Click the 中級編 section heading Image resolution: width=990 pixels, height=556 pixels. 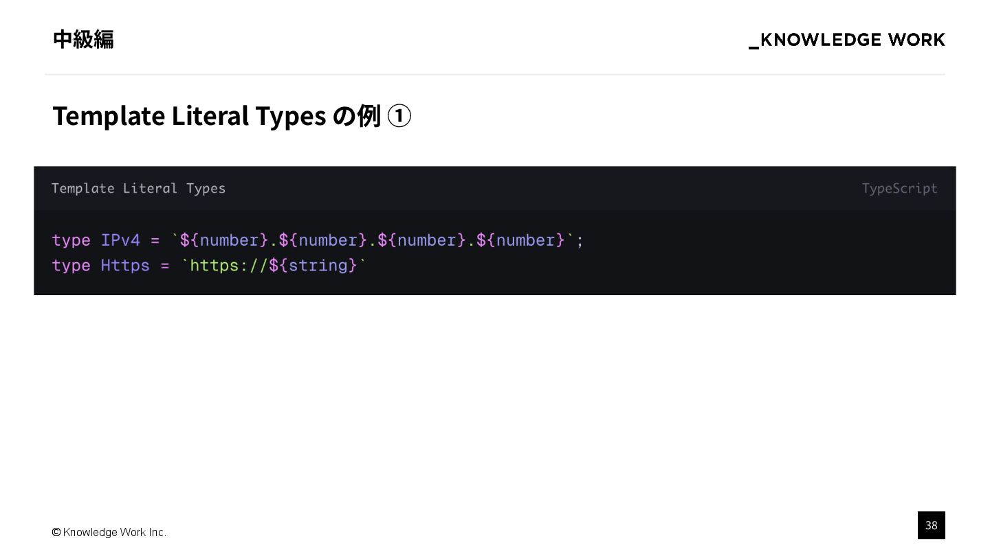pyautogui.click(x=83, y=39)
